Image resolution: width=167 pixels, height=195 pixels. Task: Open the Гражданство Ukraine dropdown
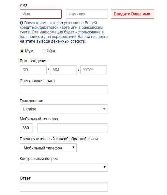64,109
